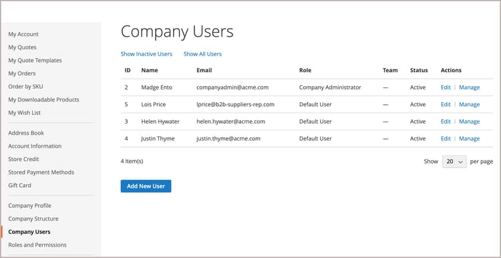
Task: Click Show All Users link
Action: point(202,54)
